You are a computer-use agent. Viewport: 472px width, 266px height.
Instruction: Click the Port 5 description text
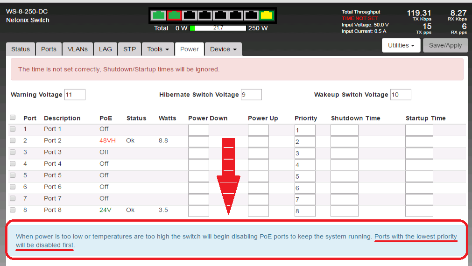(x=53, y=175)
